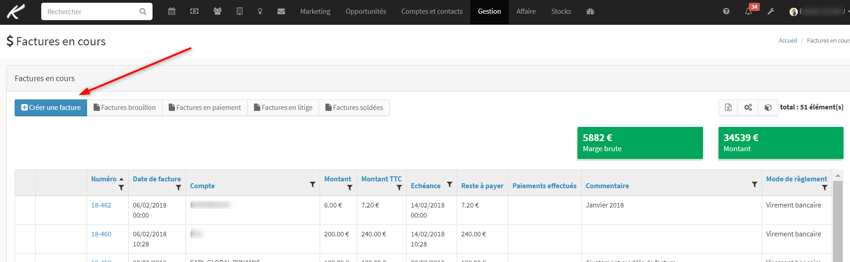Open the Opportunités menu
Image resolution: width=850 pixels, height=262 pixels.
tap(366, 11)
